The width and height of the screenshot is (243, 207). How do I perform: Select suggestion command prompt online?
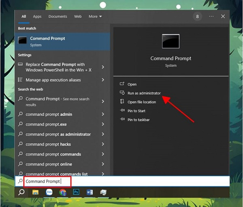(x=49, y=164)
